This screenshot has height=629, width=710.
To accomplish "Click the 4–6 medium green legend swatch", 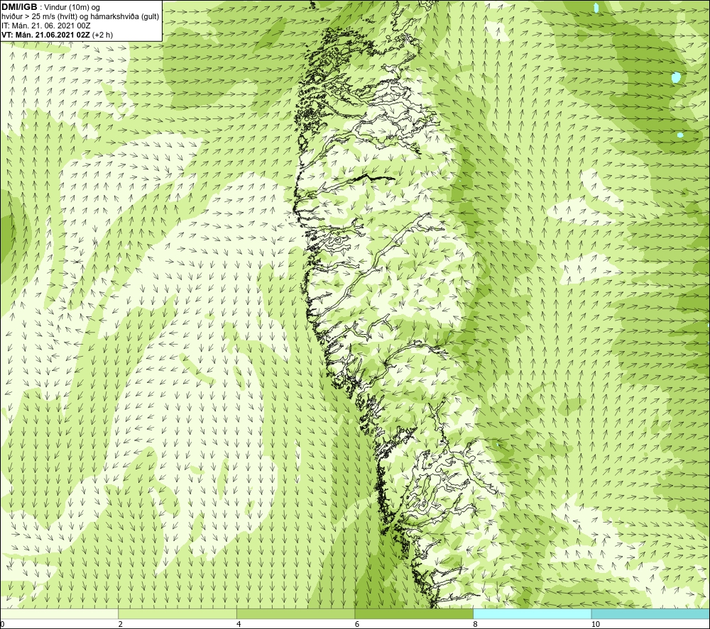I will click(x=295, y=614).
